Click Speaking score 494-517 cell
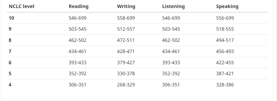This screenshot has height=101, width=277. (x=225, y=40)
